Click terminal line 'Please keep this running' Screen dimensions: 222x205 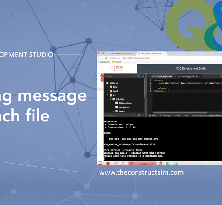coord(133,156)
